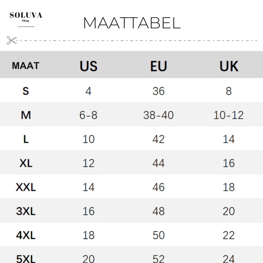This screenshot has height=263, width=263.
Task: Click the 3XL size row label
Action: pos(26,211)
